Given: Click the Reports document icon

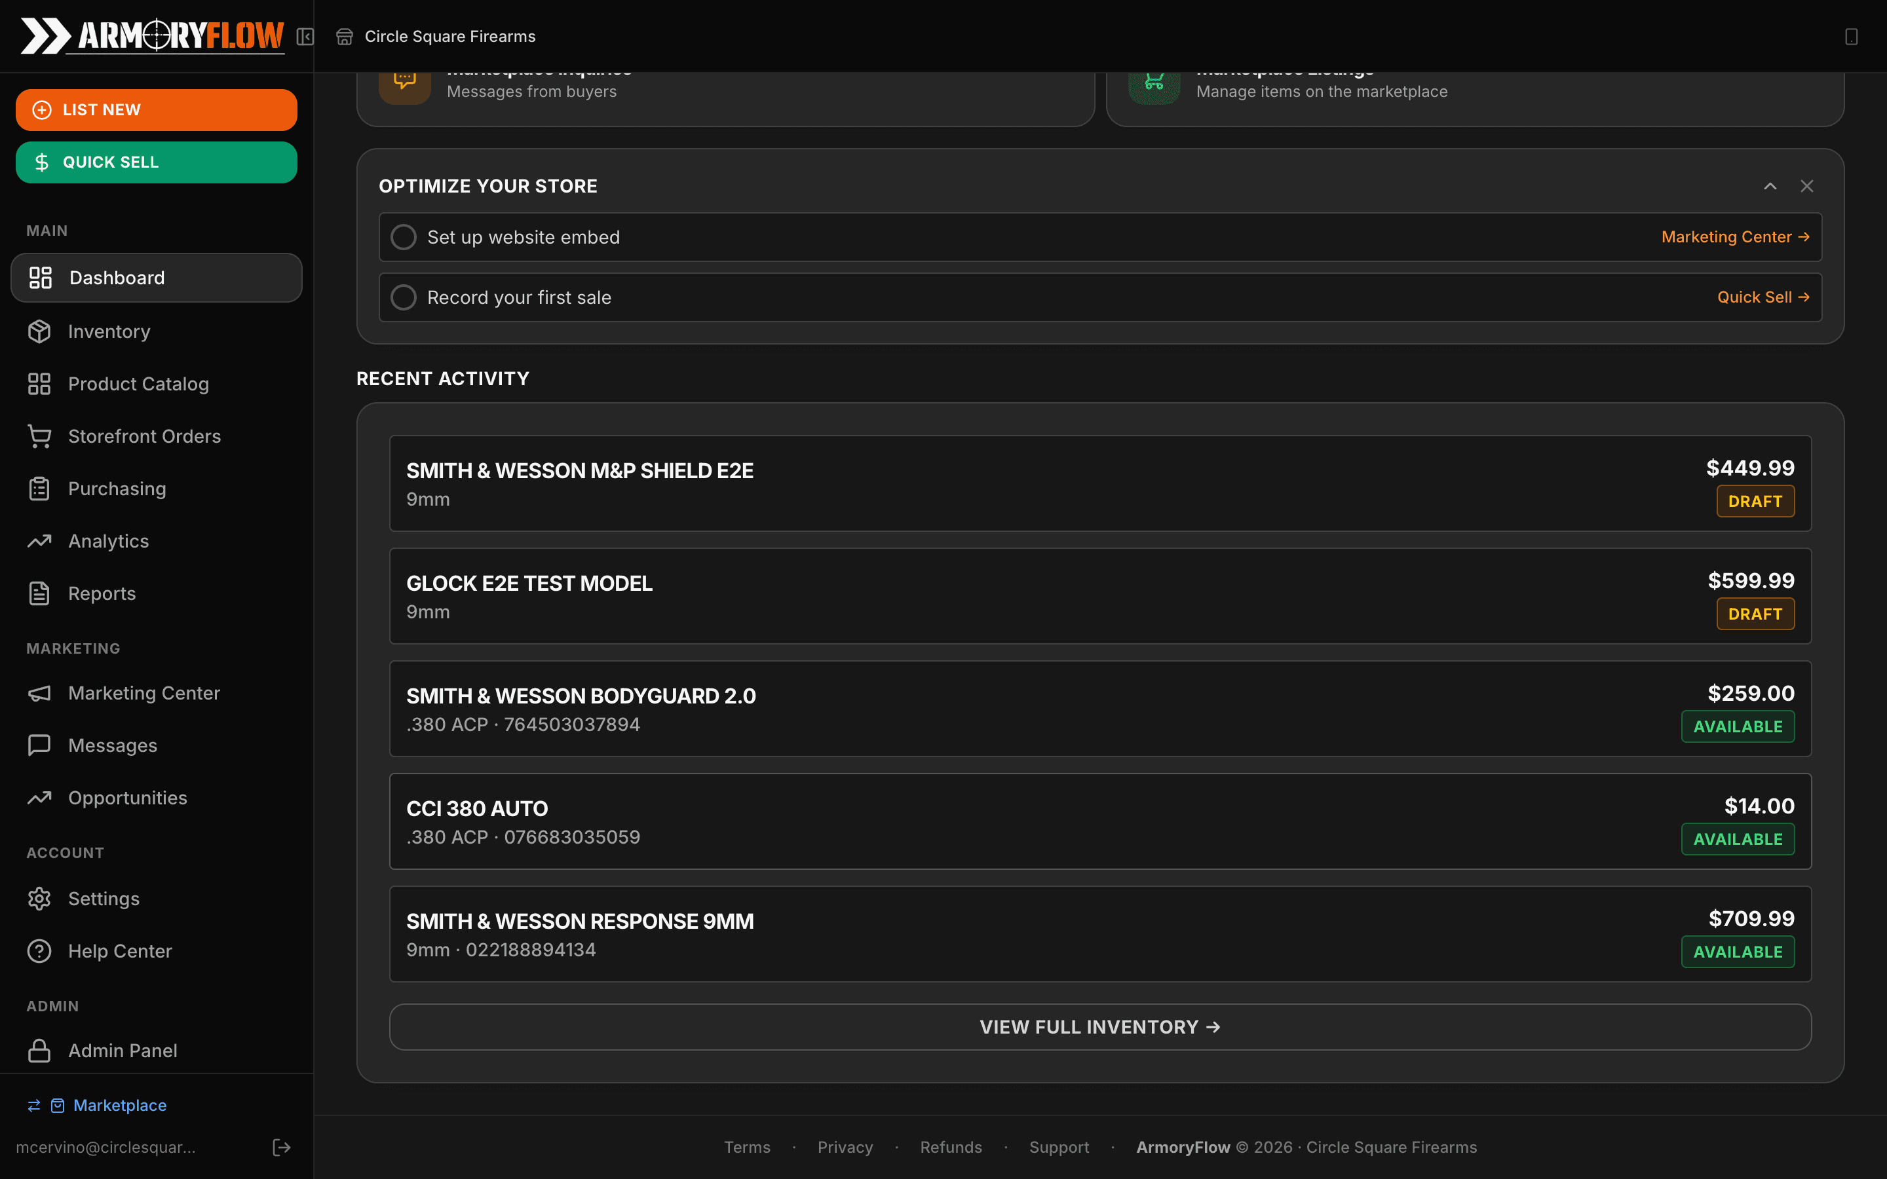Looking at the screenshot, I should coord(39,593).
